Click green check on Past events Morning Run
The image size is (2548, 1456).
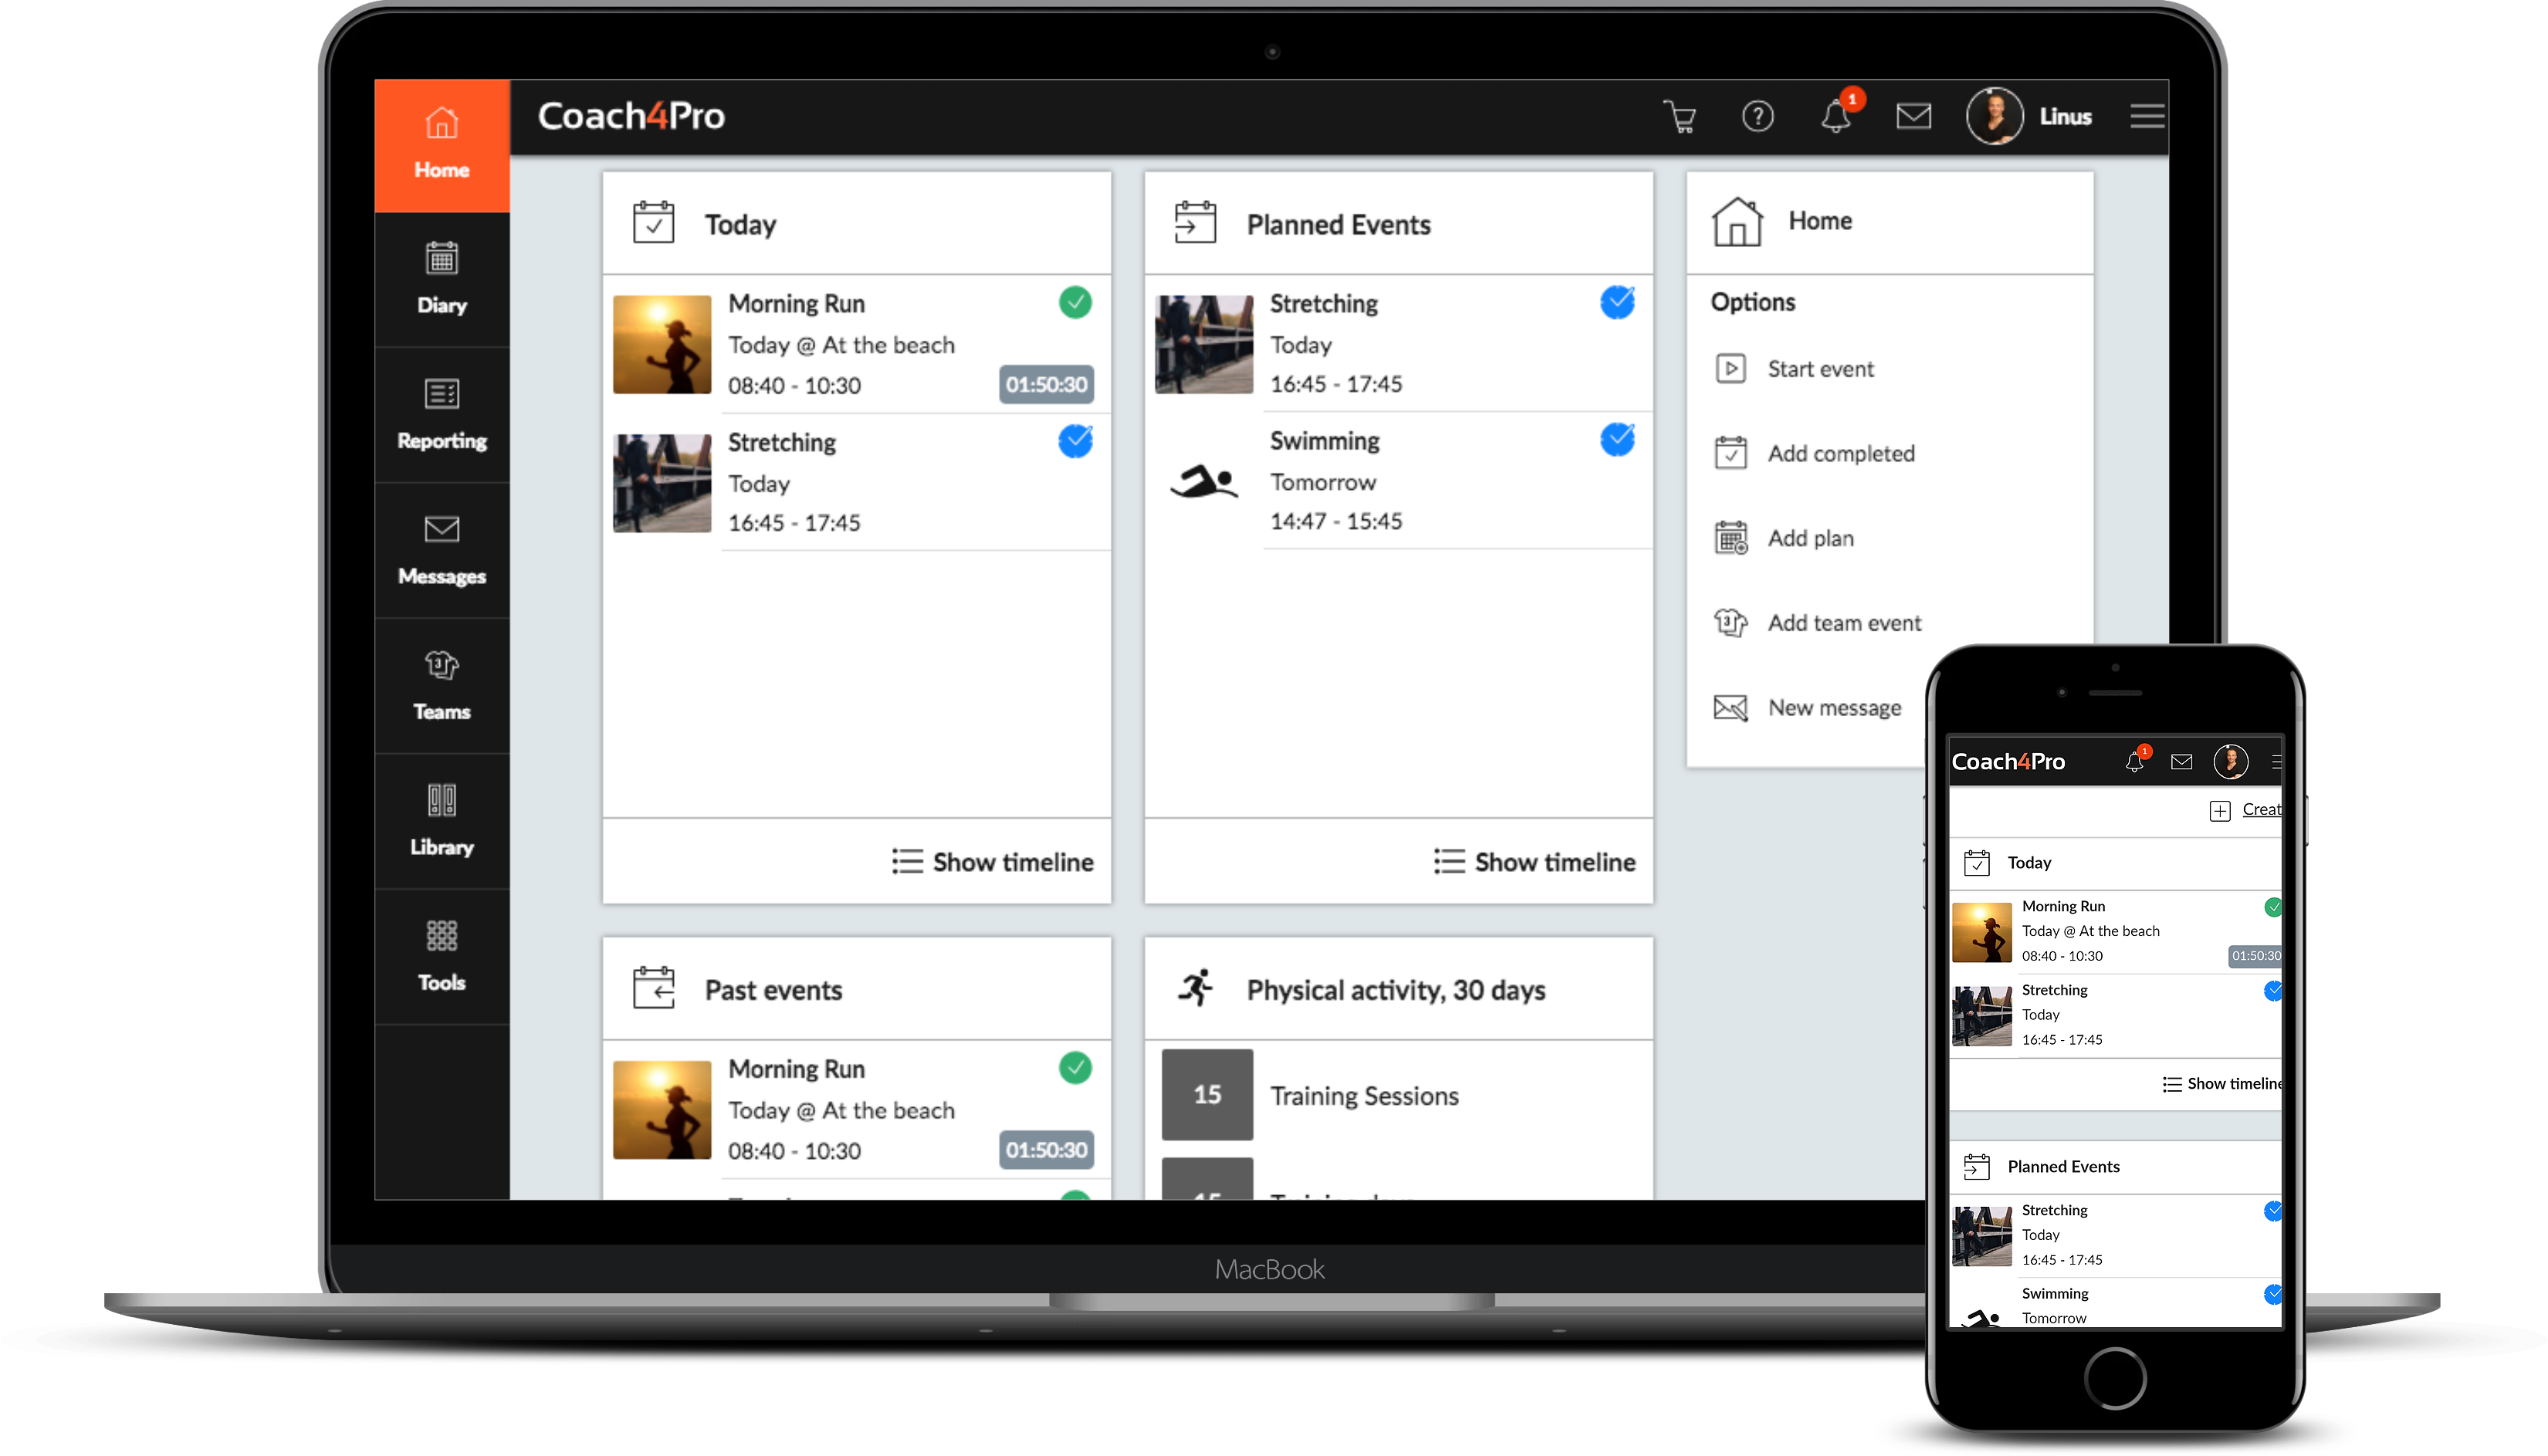1075,1069
